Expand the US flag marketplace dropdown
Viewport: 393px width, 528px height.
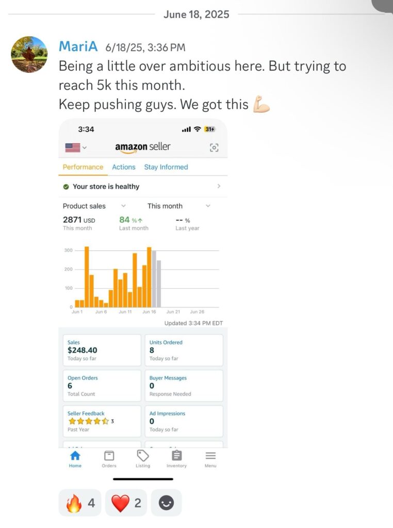pyautogui.click(x=76, y=147)
